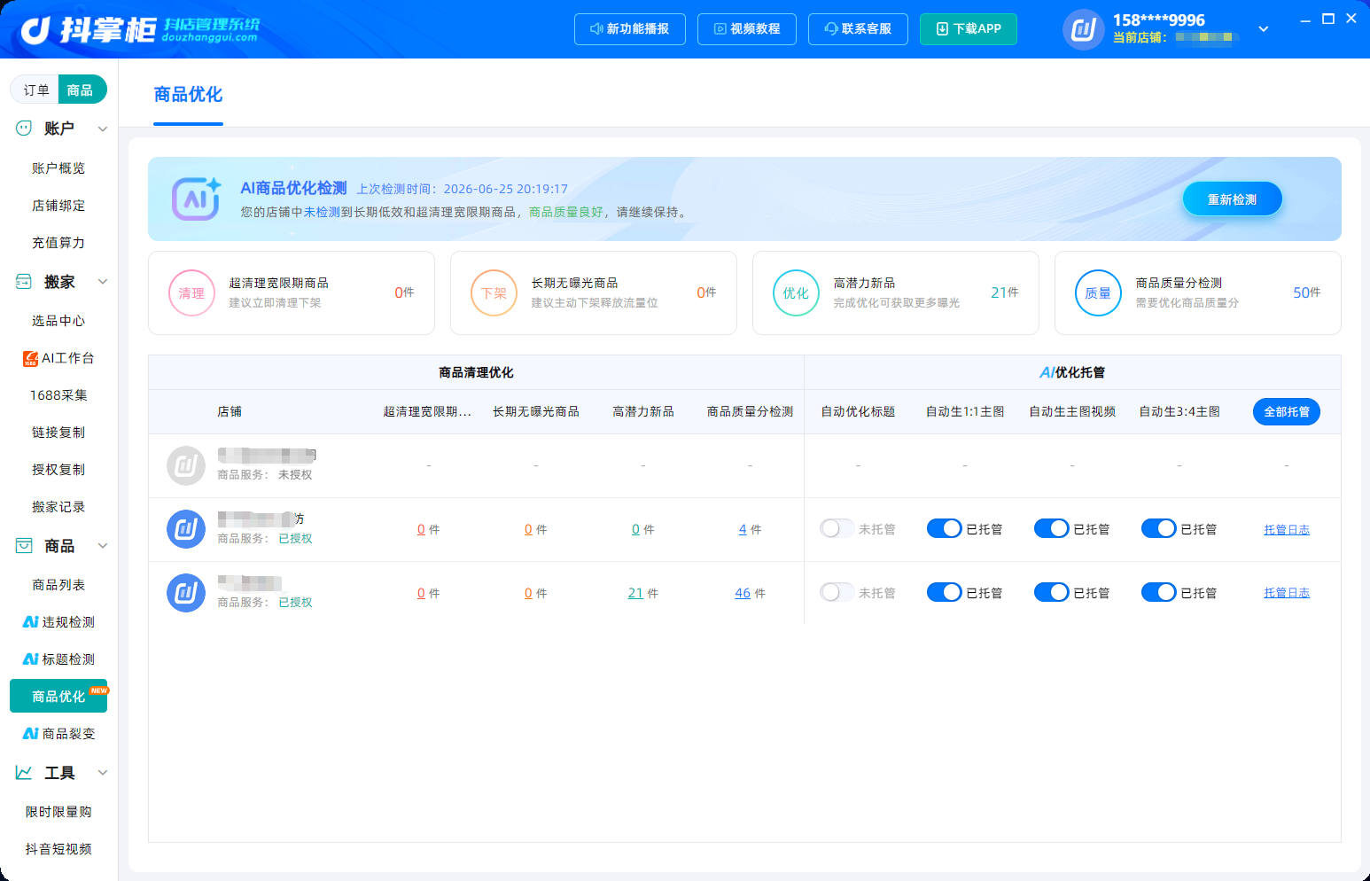Click the 商品质量分检测 column header
Viewport: 1370px width, 881px height.
point(750,411)
